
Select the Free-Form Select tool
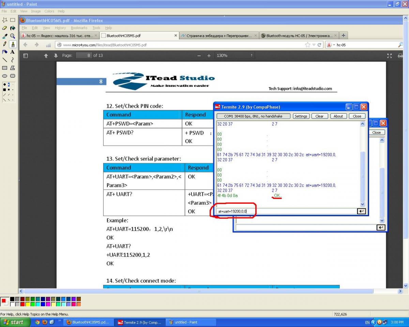click(5, 20)
